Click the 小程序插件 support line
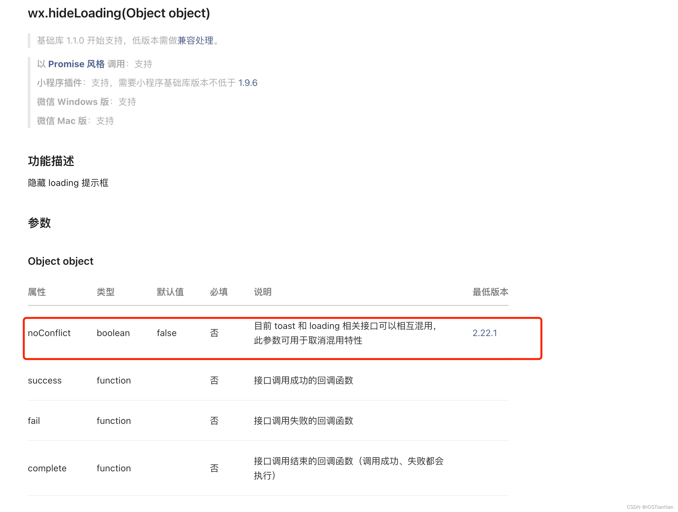 pos(147,83)
